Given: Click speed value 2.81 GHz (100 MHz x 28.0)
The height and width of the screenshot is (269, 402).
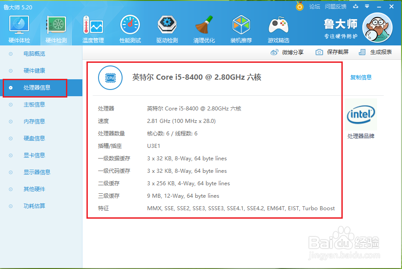Looking at the screenshot, I should click(x=181, y=121).
